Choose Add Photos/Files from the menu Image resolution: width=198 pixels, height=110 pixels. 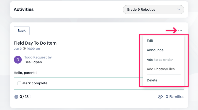[161, 69]
